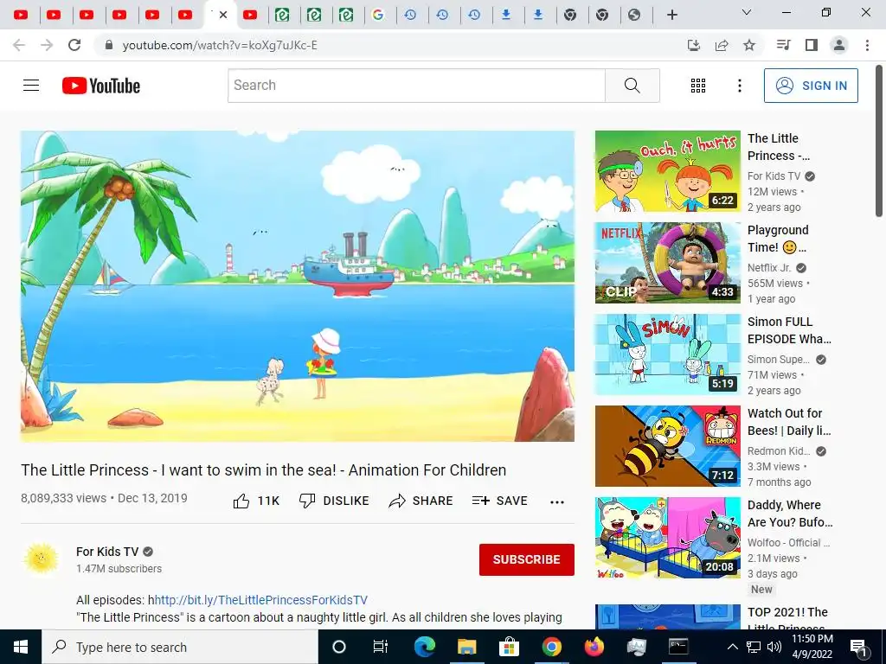The height and width of the screenshot is (664, 886).
Task: Bookmark this tab with the star
Action: (749, 45)
